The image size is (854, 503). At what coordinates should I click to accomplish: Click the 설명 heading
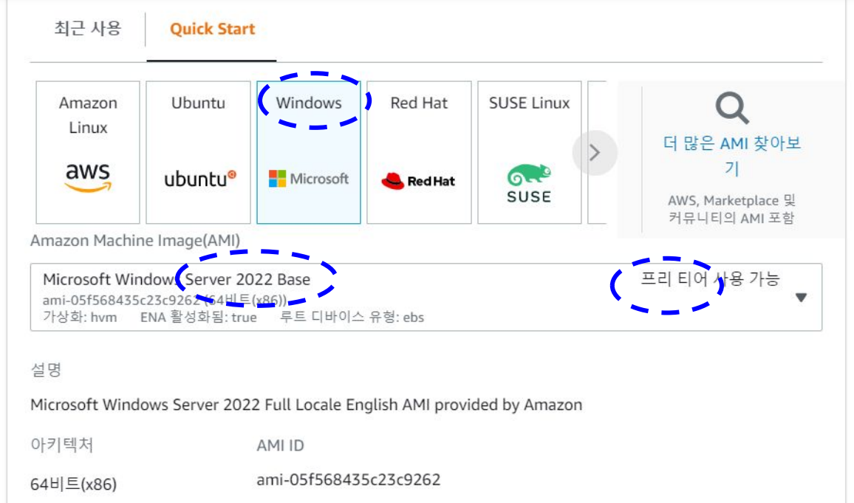pyautogui.click(x=47, y=370)
